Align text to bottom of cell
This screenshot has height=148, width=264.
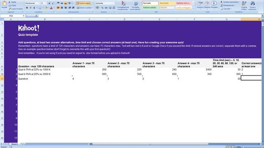pyautogui.click(x=66, y=3)
